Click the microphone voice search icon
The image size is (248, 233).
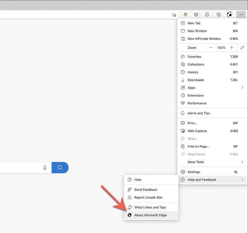pyautogui.click(x=45, y=168)
